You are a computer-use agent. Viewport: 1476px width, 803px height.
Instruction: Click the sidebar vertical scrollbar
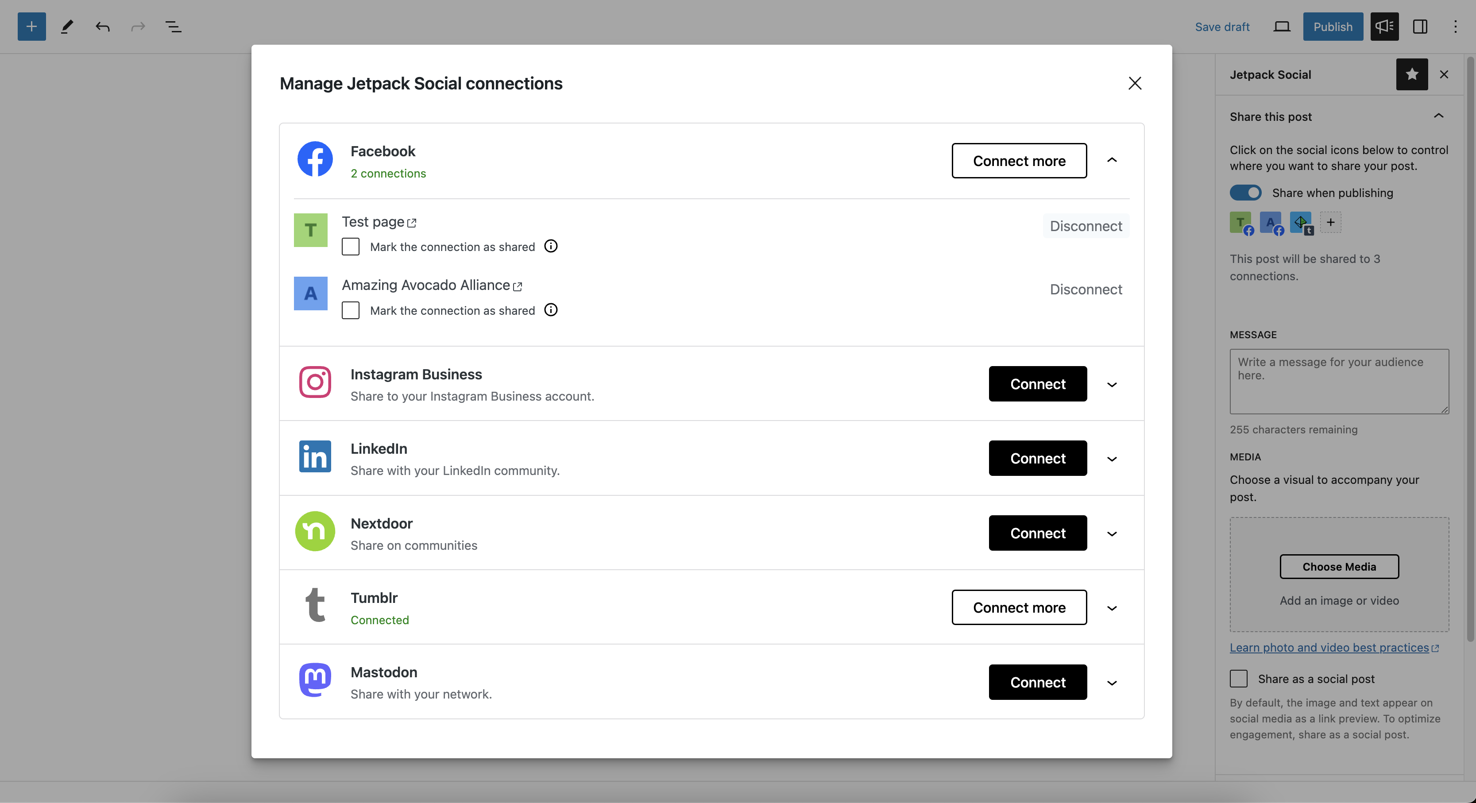[x=1470, y=349]
